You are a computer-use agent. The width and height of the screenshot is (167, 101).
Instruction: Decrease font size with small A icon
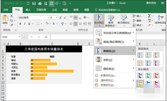65,18
